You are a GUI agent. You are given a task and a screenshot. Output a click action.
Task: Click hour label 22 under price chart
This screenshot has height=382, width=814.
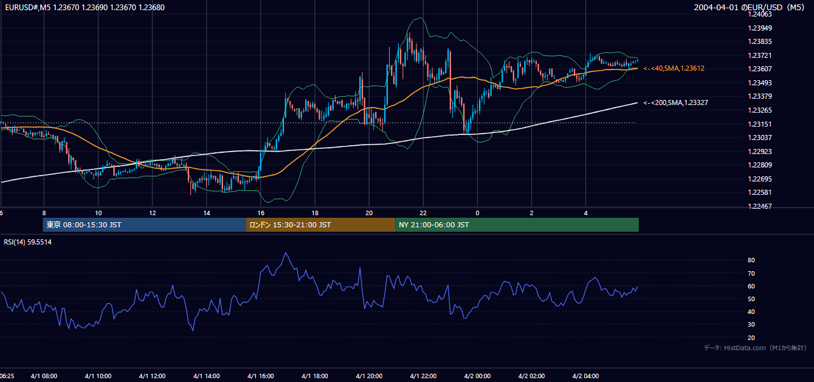click(x=423, y=213)
